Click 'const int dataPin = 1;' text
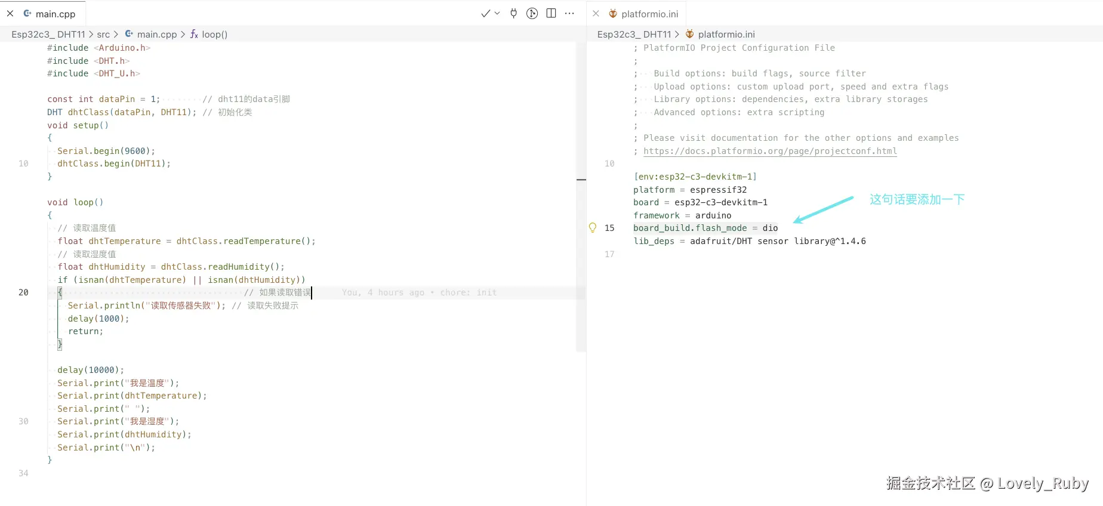 point(104,99)
